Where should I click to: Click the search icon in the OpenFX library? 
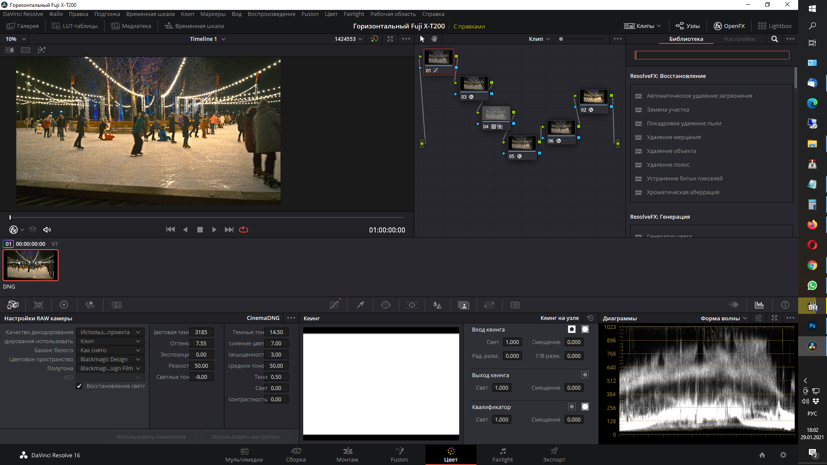click(x=774, y=39)
